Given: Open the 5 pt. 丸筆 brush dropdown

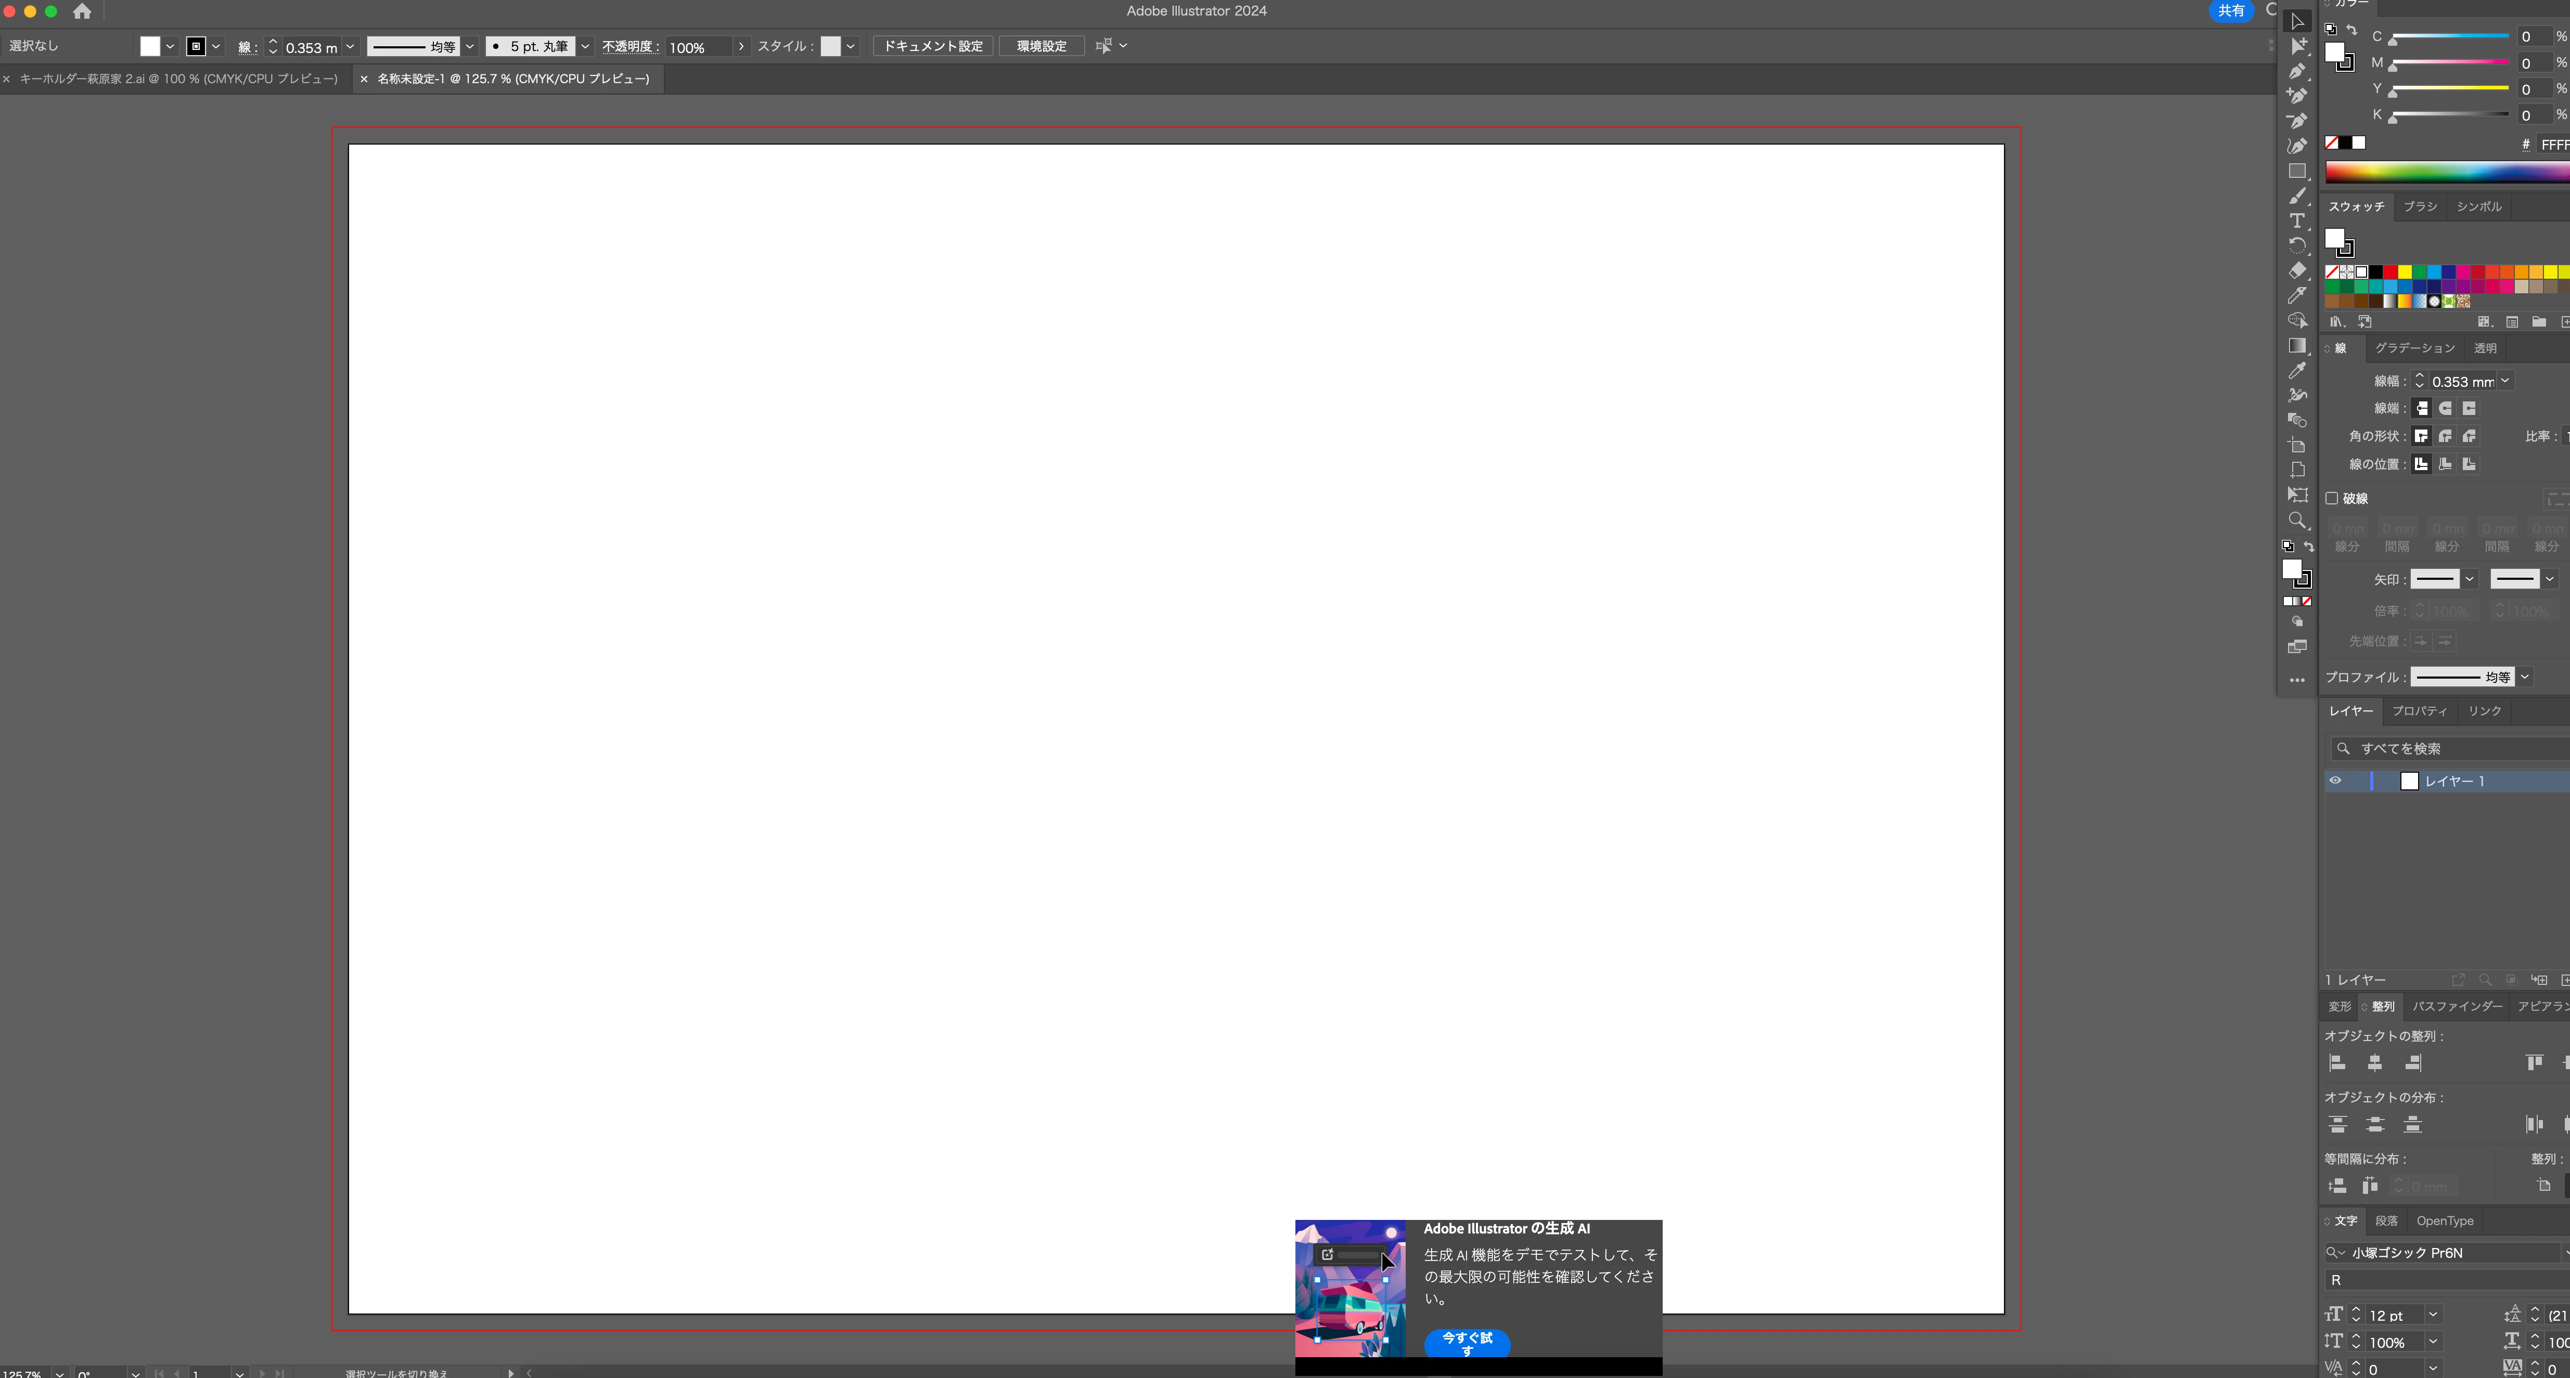Looking at the screenshot, I should tap(586, 47).
